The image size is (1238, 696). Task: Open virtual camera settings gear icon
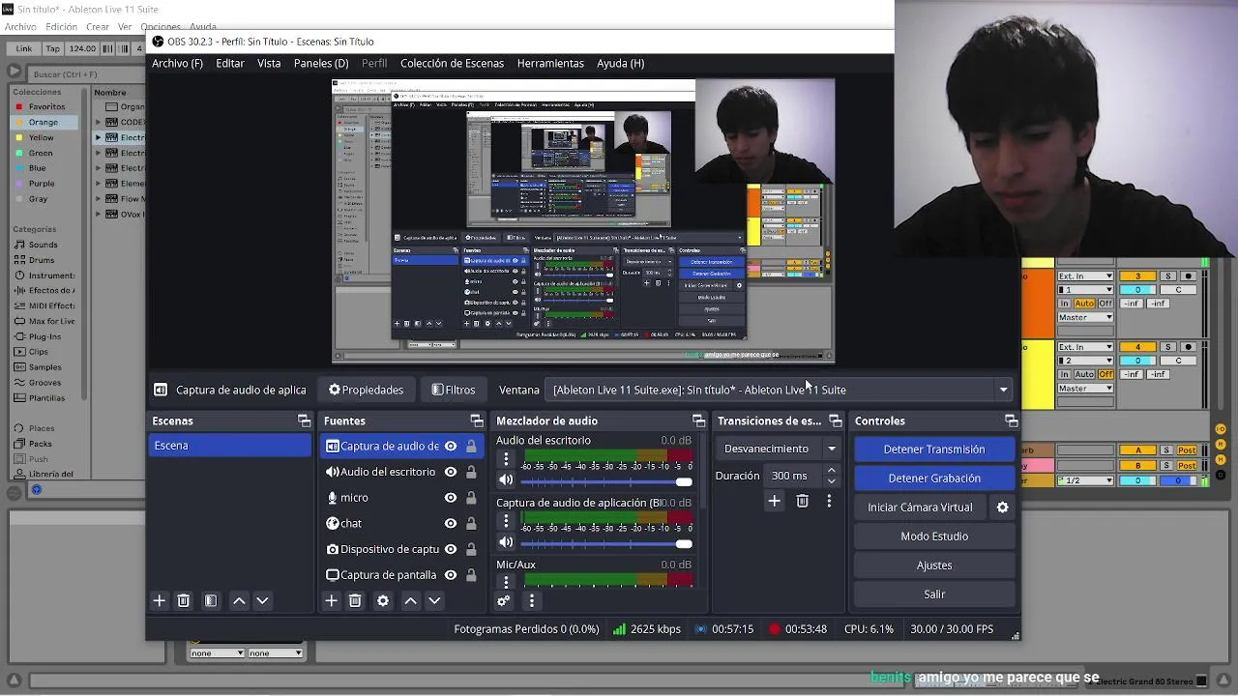point(1003,507)
